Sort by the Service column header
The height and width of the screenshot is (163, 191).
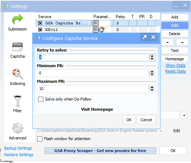pyautogui.click(x=63, y=17)
